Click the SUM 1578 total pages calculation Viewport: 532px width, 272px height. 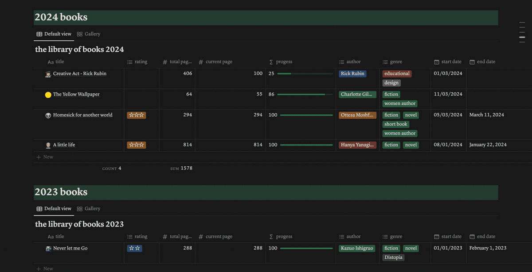(x=181, y=169)
